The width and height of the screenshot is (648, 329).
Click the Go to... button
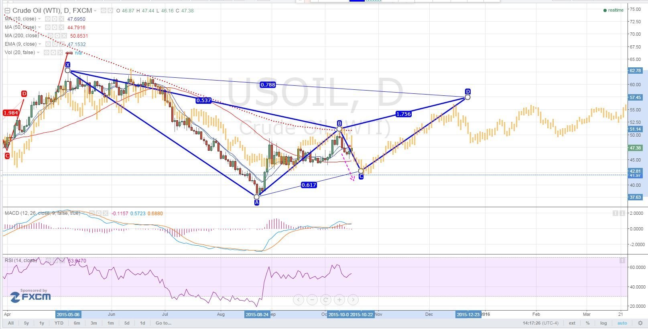click(x=163, y=323)
